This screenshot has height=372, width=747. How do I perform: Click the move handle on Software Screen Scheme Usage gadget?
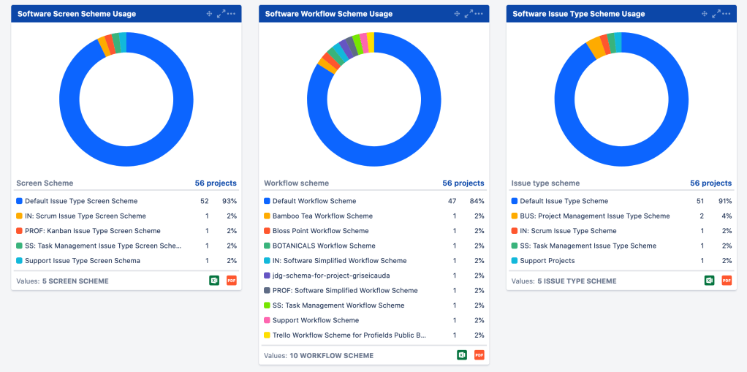coord(210,14)
